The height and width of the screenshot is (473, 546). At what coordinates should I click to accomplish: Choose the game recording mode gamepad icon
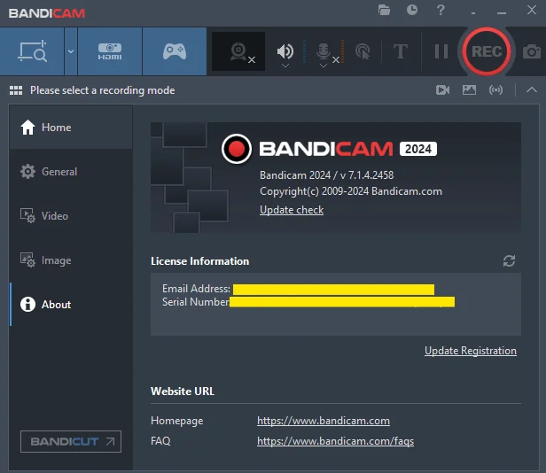coord(175,51)
